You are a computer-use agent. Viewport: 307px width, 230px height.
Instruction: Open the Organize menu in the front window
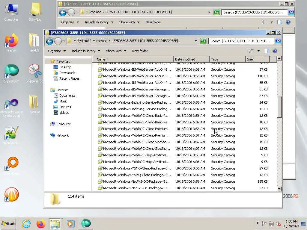(57, 51)
